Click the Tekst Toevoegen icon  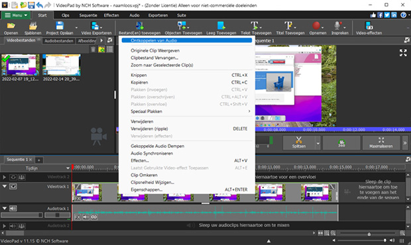click(255, 26)
